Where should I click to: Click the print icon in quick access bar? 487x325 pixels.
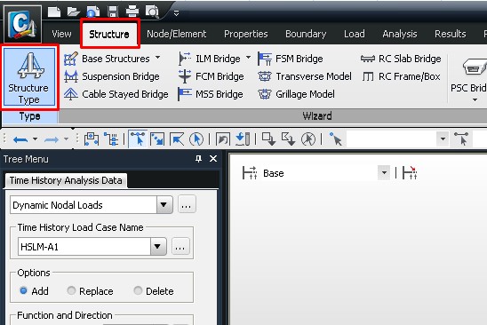[132, 12]
